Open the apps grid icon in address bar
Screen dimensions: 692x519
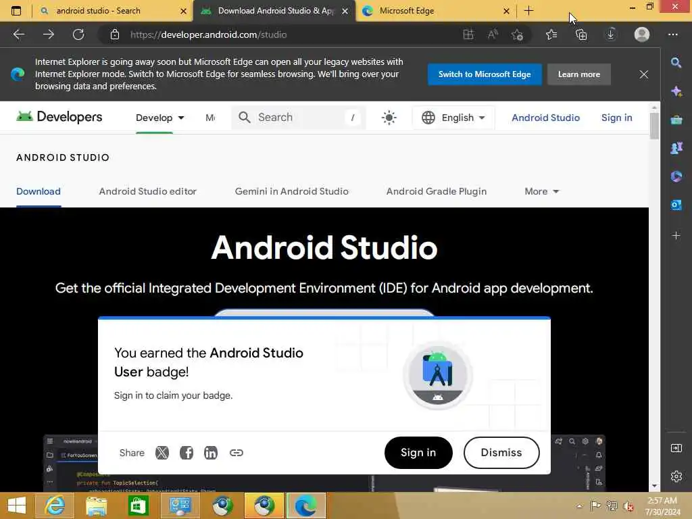pos(468,34)
